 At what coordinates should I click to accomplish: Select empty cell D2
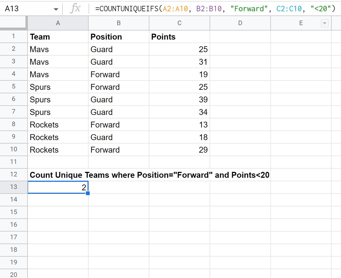click(x=240, y=49)
